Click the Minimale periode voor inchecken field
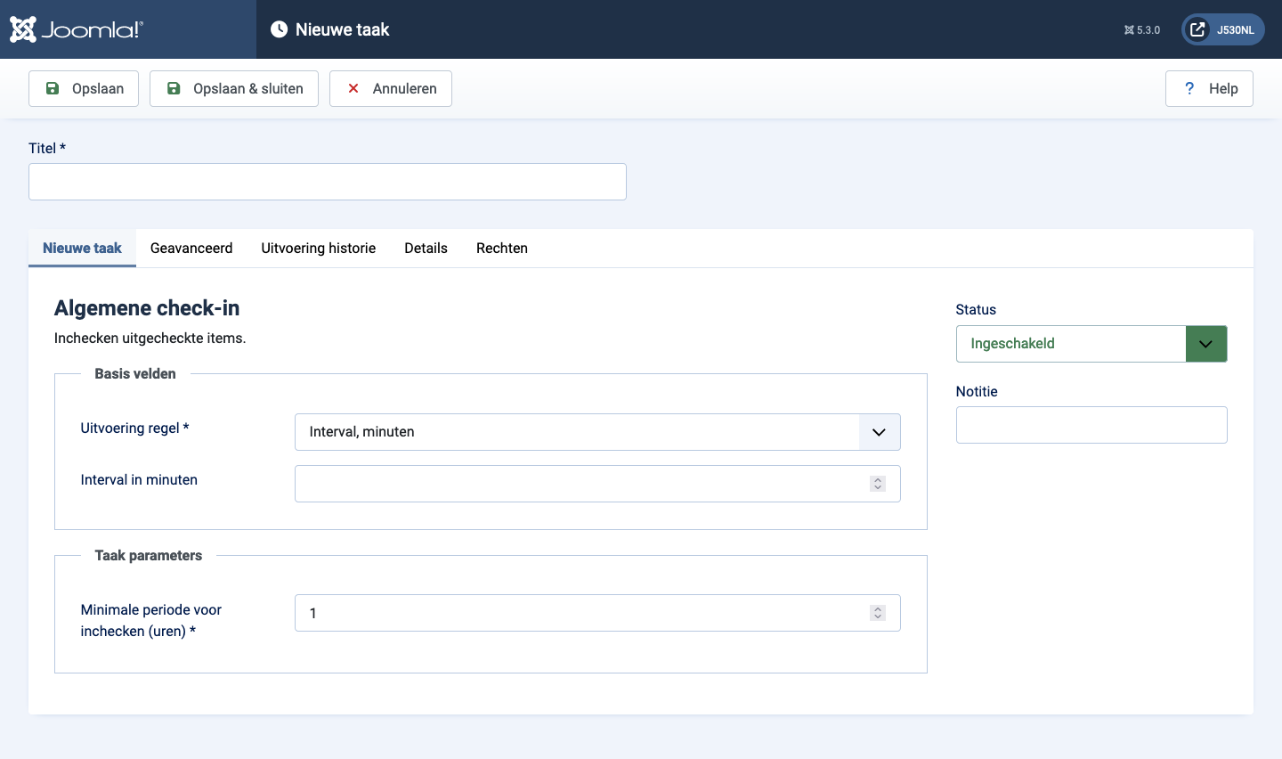 tap(597, 613)
